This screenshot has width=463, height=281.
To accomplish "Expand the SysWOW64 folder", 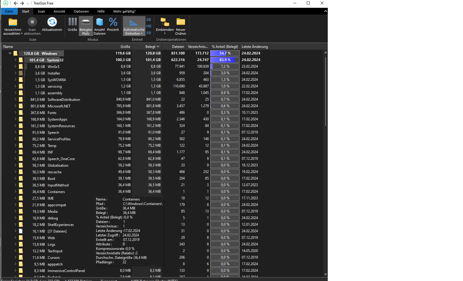I will 15,80.
